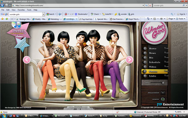Sign In to the Google toolbar
This screenshot has width=188, height=118.
click(x=181, y=14)
